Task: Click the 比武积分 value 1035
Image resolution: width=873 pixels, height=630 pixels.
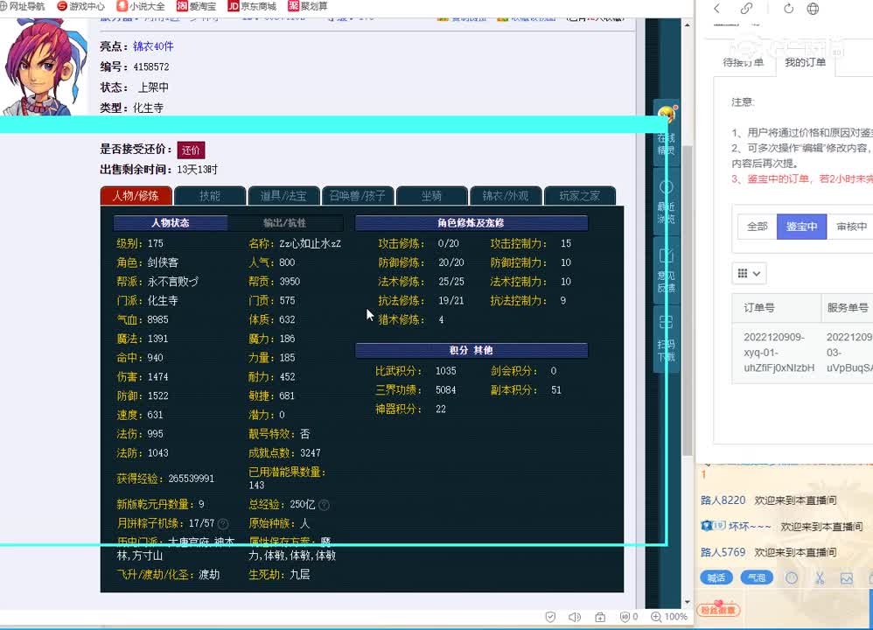Action: click(x=445, y=371)
